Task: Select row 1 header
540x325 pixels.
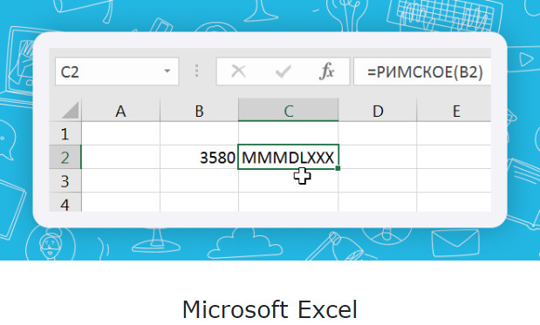Action: pyautogui.click(x=65, y=133)
